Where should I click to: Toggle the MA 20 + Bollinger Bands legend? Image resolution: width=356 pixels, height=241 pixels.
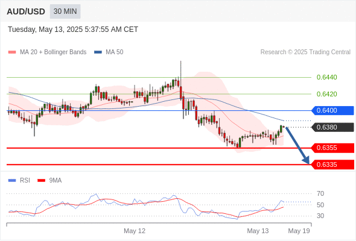click(x=47, y=52)
